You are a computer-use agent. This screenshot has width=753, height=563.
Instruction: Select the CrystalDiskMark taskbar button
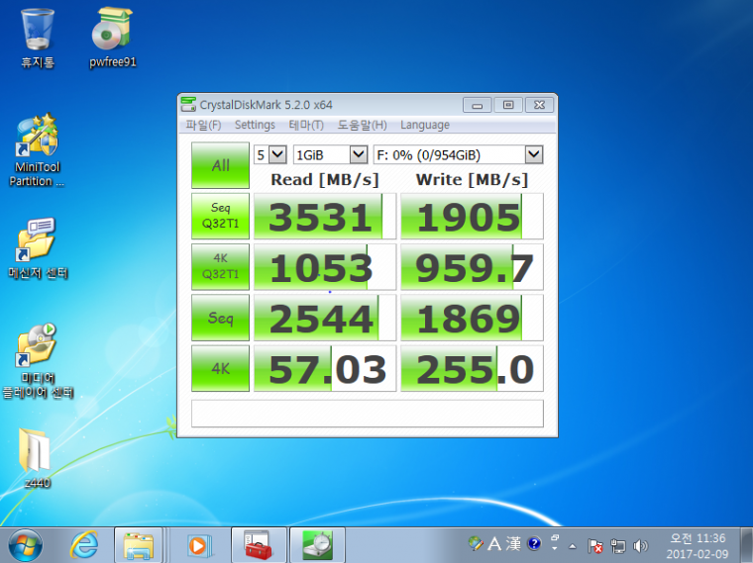pyautogui.click(x=317, y=545)
